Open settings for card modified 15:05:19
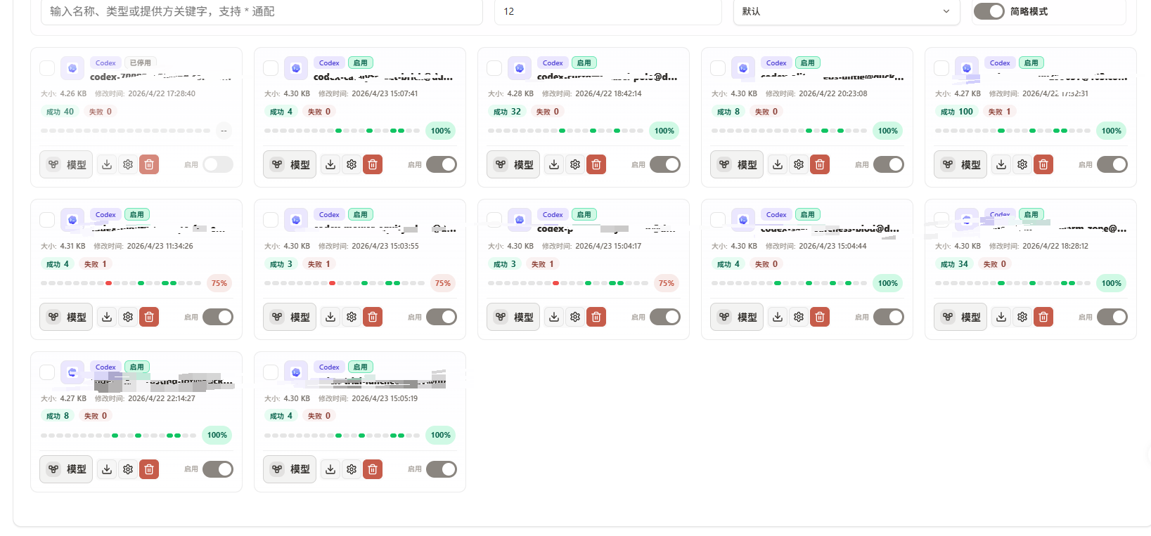This screenshot has width=1151, height=536. coord(352,469)
